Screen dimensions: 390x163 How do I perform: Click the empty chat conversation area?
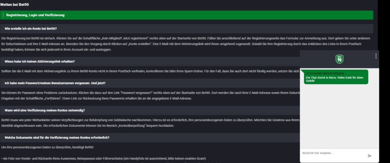pos(339,116)
